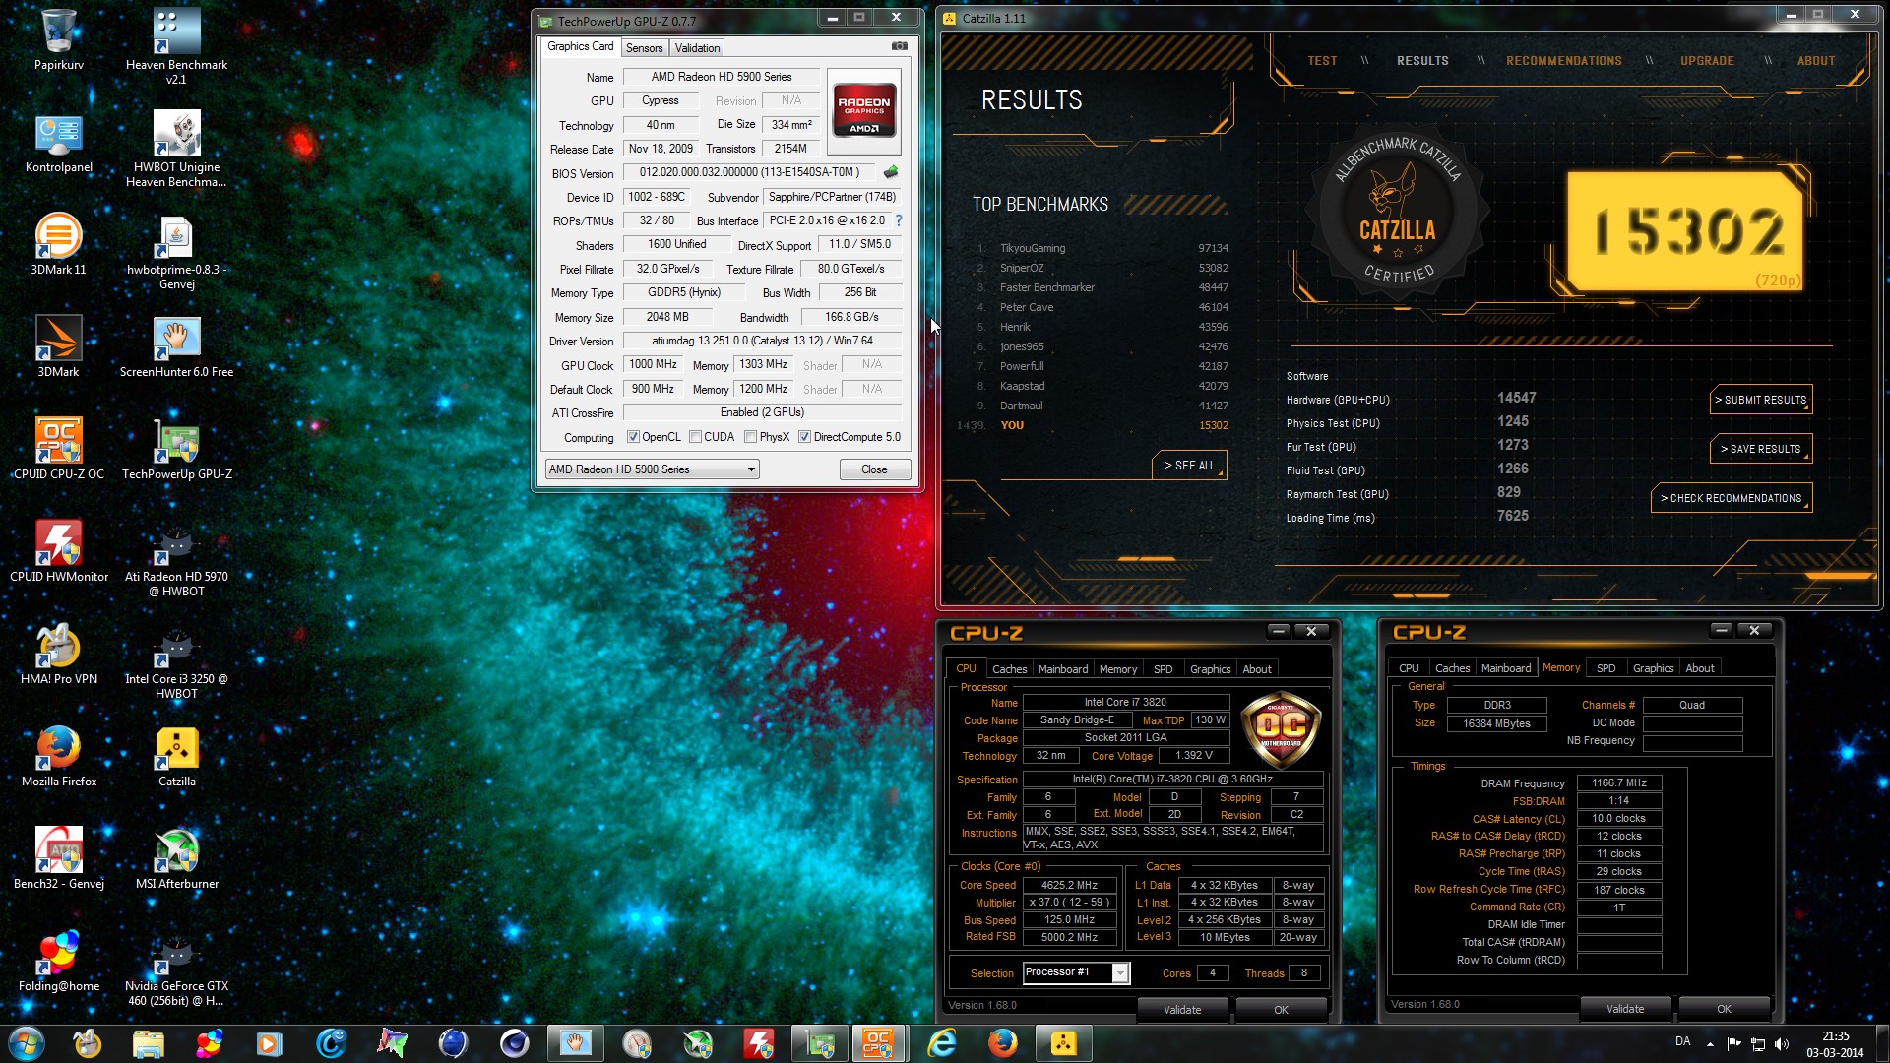Open MSI Afterburner desktop shortcut
This screenshot has width=1890, height=1063.
tap(177, 859)
